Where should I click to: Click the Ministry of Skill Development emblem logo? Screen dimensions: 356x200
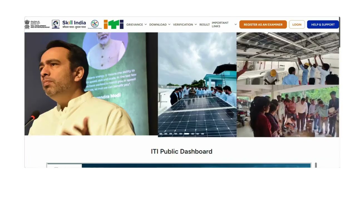(x=37, y=24)
